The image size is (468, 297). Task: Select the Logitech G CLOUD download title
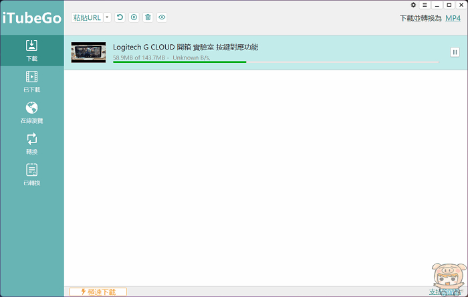[x=185, y=47]
